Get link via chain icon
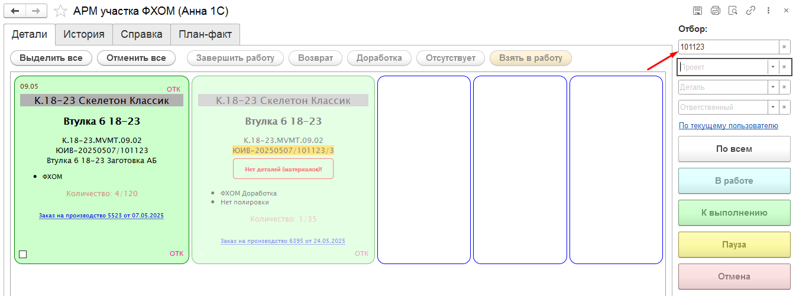796x296 pixels. coord(751,11)
